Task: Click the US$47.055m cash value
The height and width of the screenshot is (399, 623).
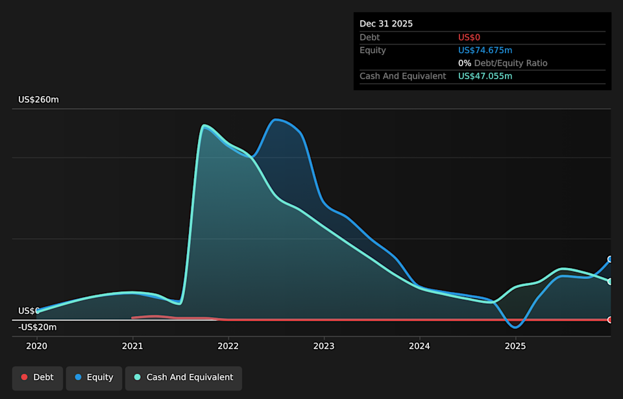Action: (485, 77)
